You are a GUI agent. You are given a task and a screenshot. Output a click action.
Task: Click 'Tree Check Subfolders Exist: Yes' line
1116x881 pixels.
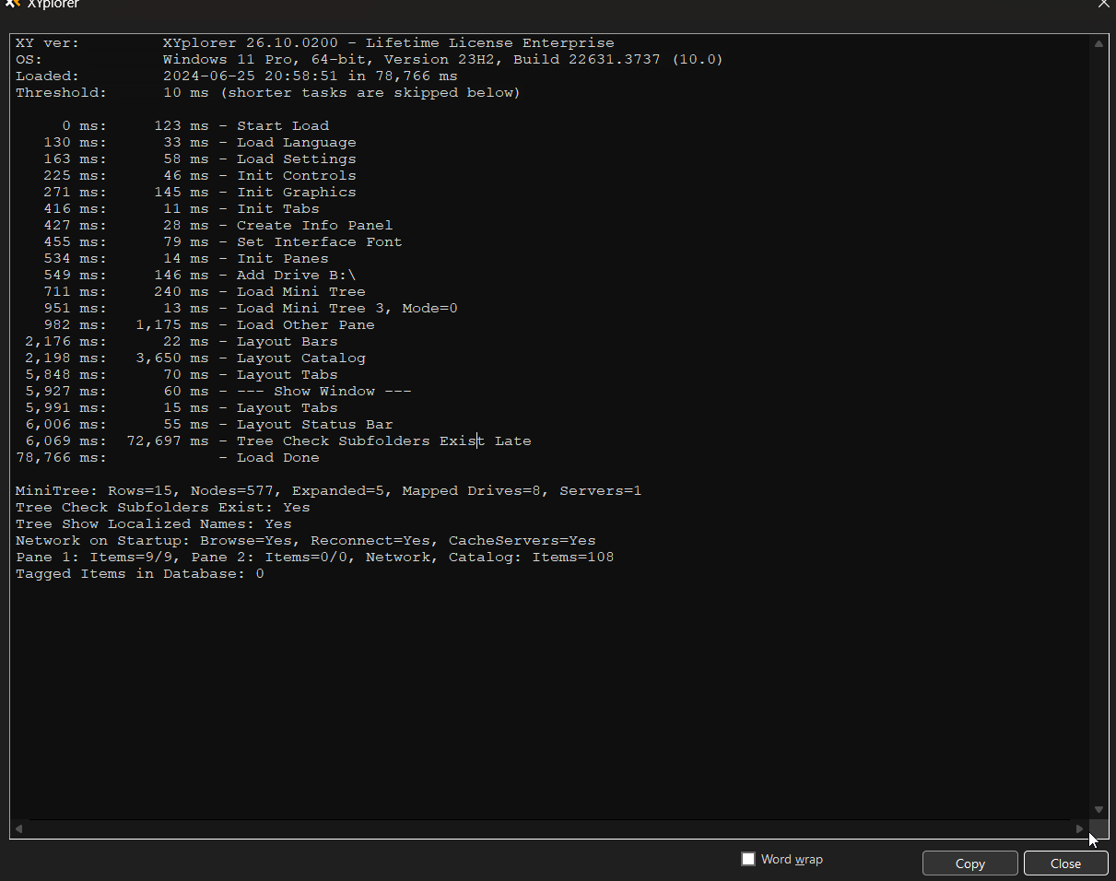coord(163,507)
